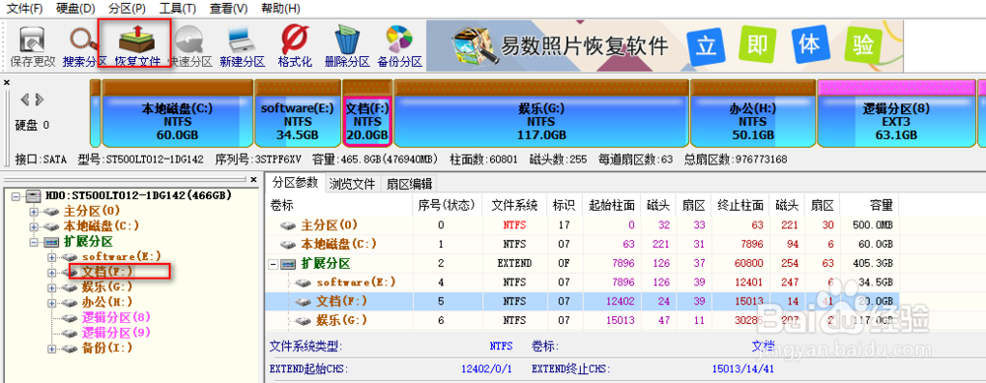Open the 硬盘(D) menu

click(76, 9)
